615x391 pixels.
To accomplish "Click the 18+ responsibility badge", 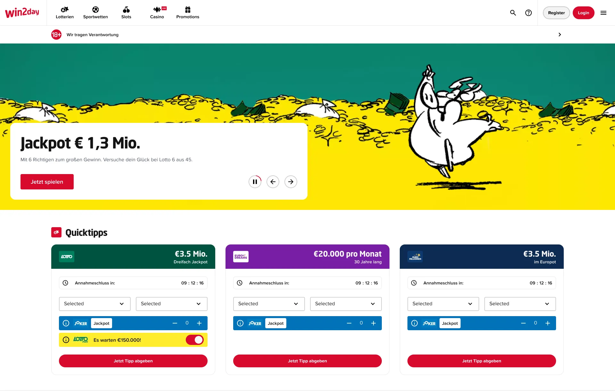I will click(56, 35).
